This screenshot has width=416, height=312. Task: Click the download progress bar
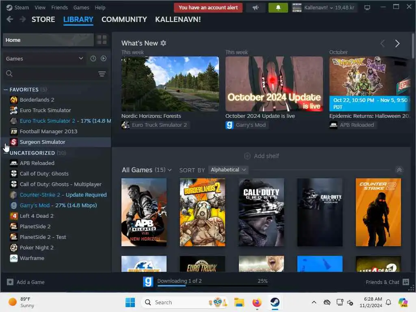tap(212, 286)
